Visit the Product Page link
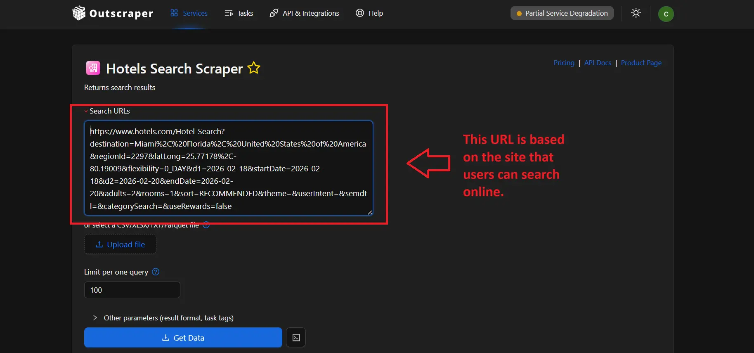Viewport: 754px width, 353px height. click(x=641, y=63)
